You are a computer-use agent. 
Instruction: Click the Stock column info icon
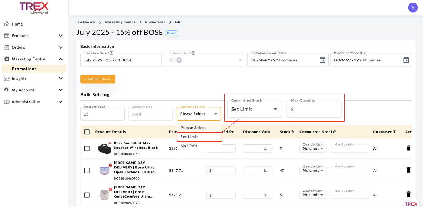click(x=292, y=132)
